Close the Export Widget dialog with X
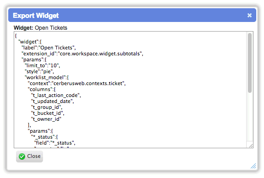The height and width of the screenshot is (178, 264). click(x=249, y=15)
